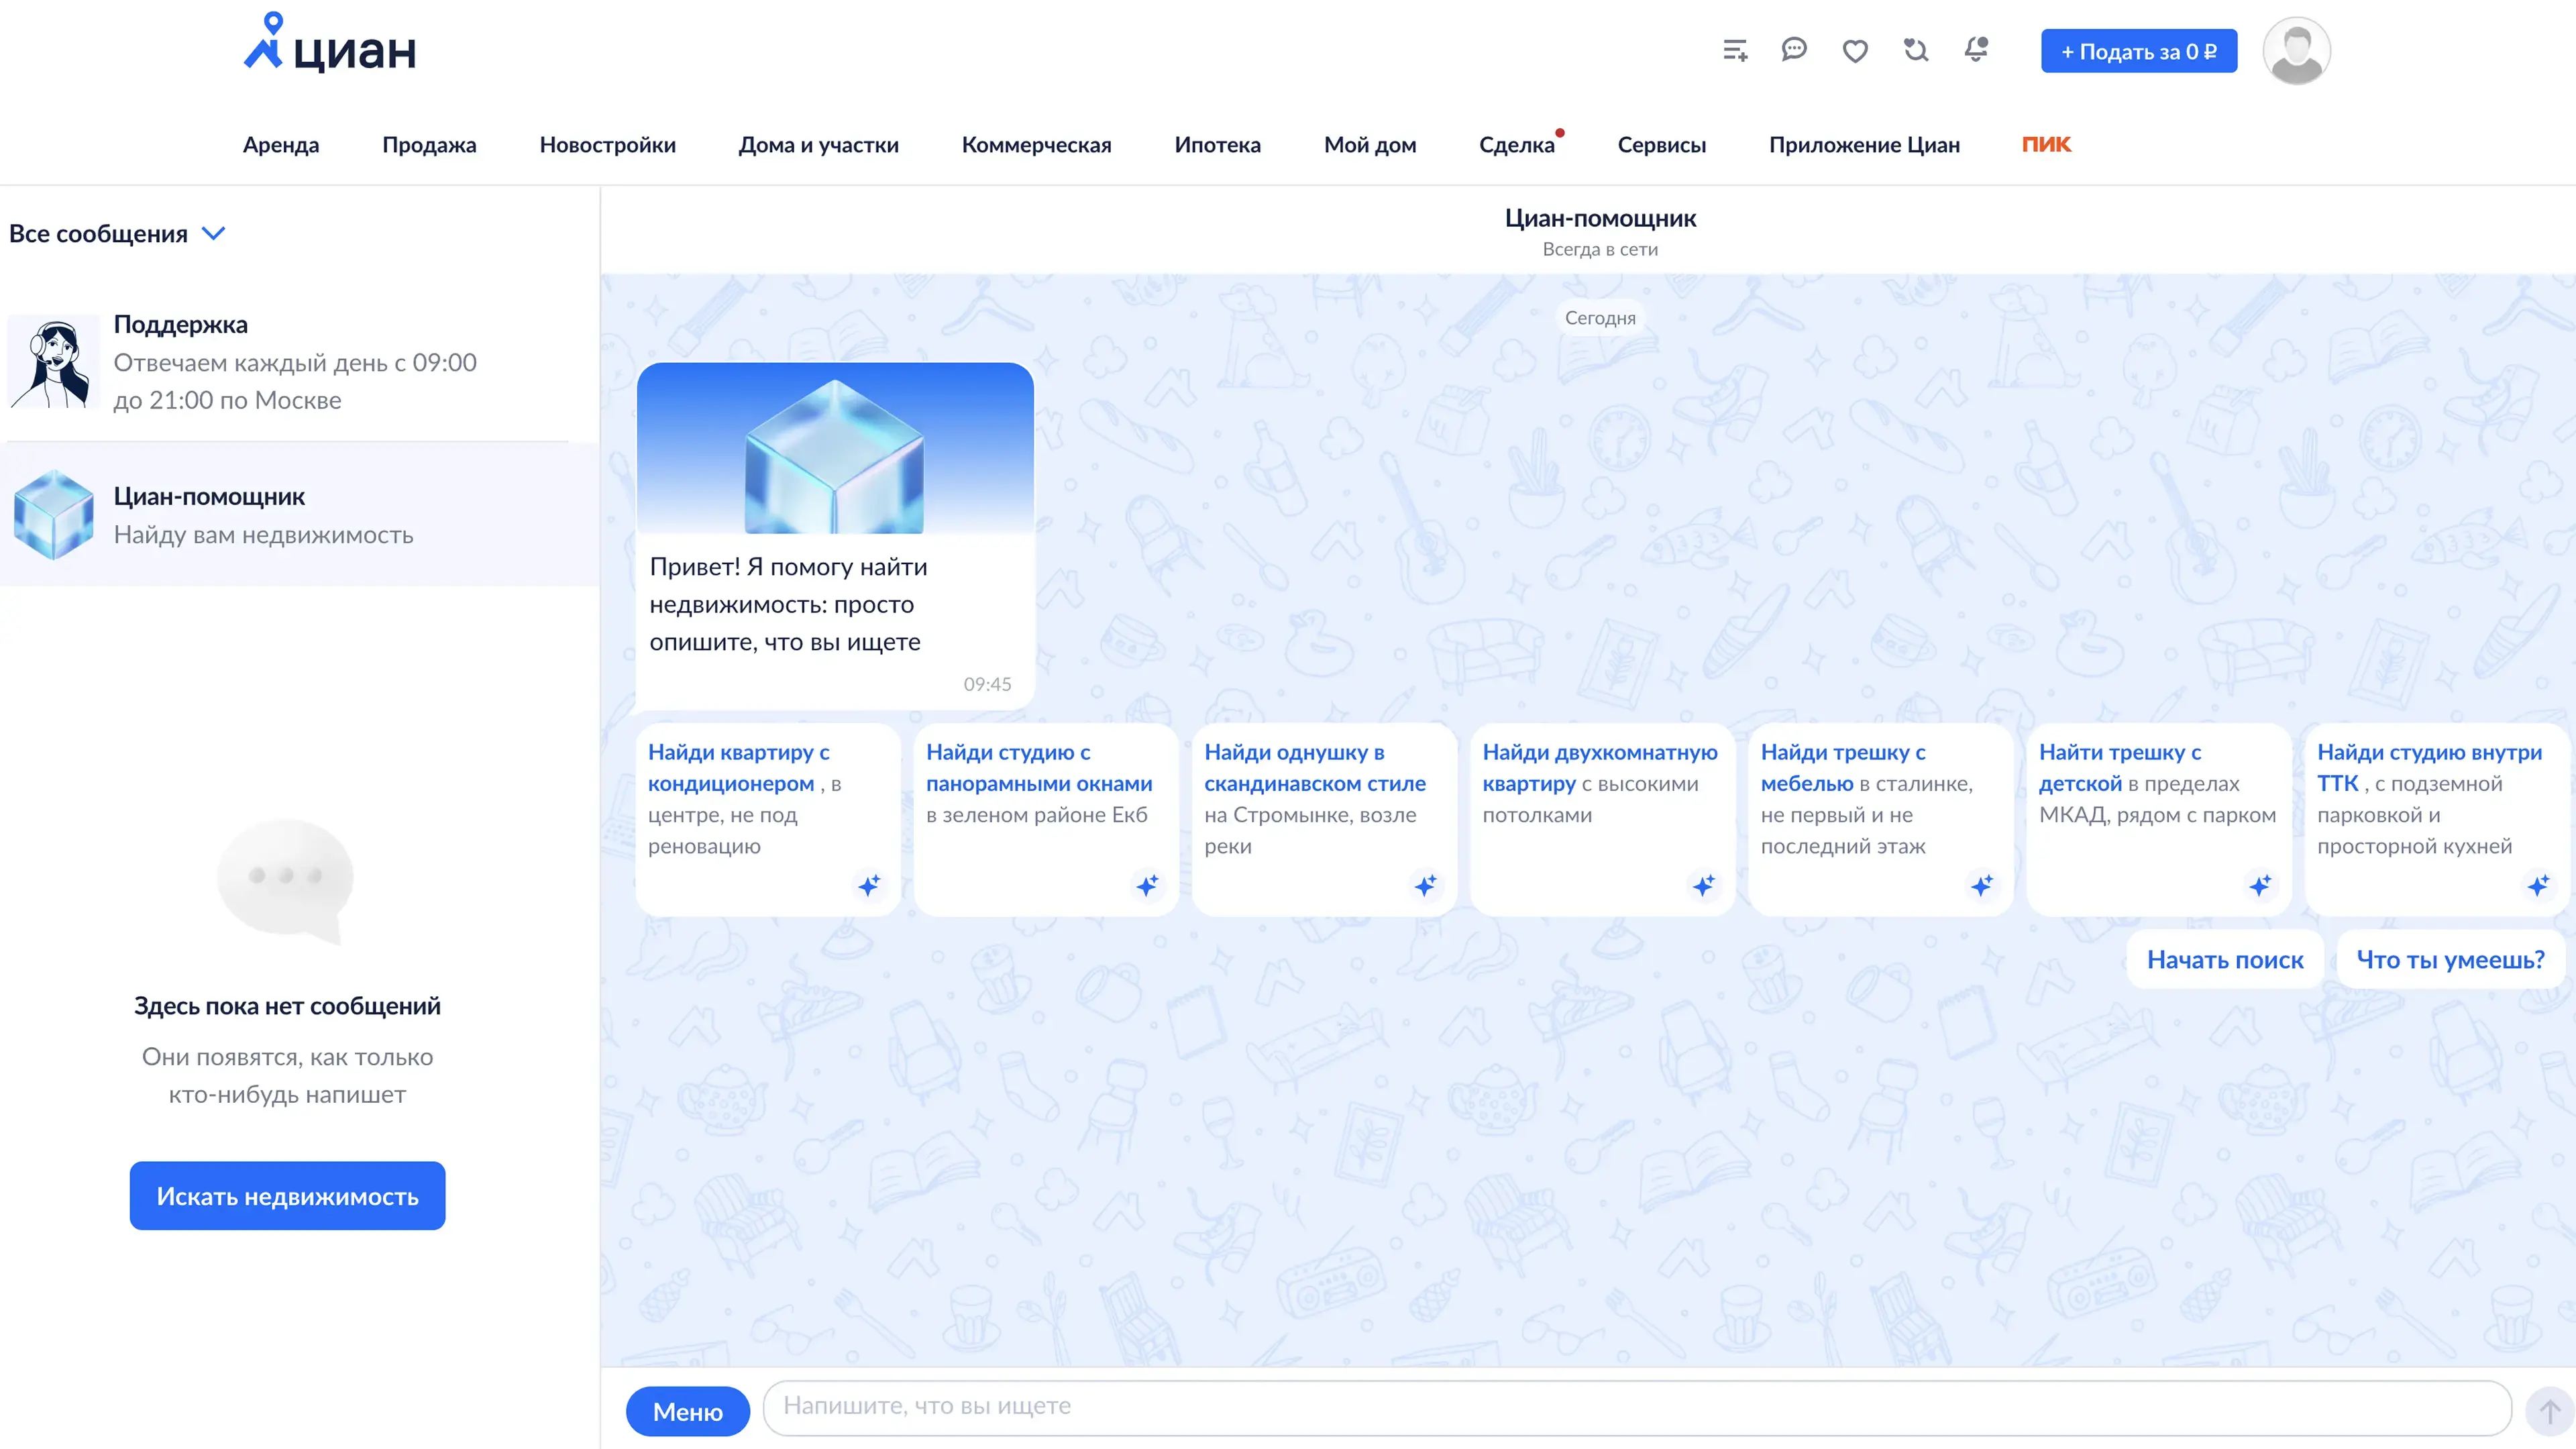Click the Искать недвижимость button
The height and width of the screenshot is (1449, 2576).
coord(287,1196)
